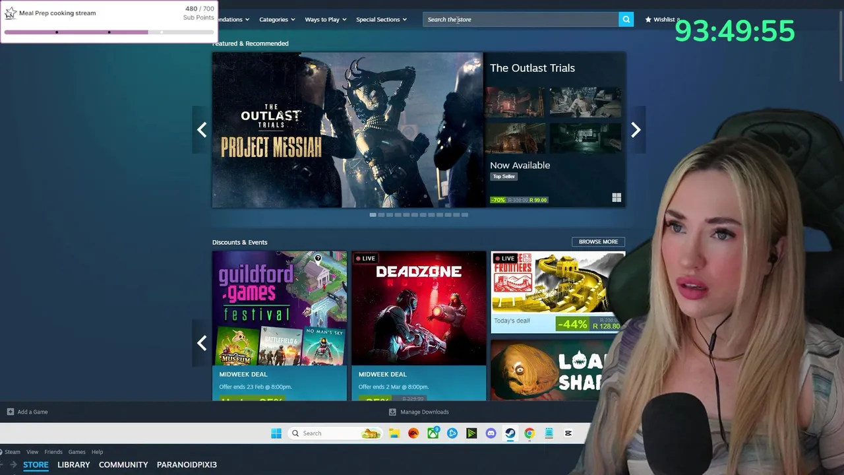Switch to the STORE tab
The image size is (844, 475).
[x=36, y=464]
